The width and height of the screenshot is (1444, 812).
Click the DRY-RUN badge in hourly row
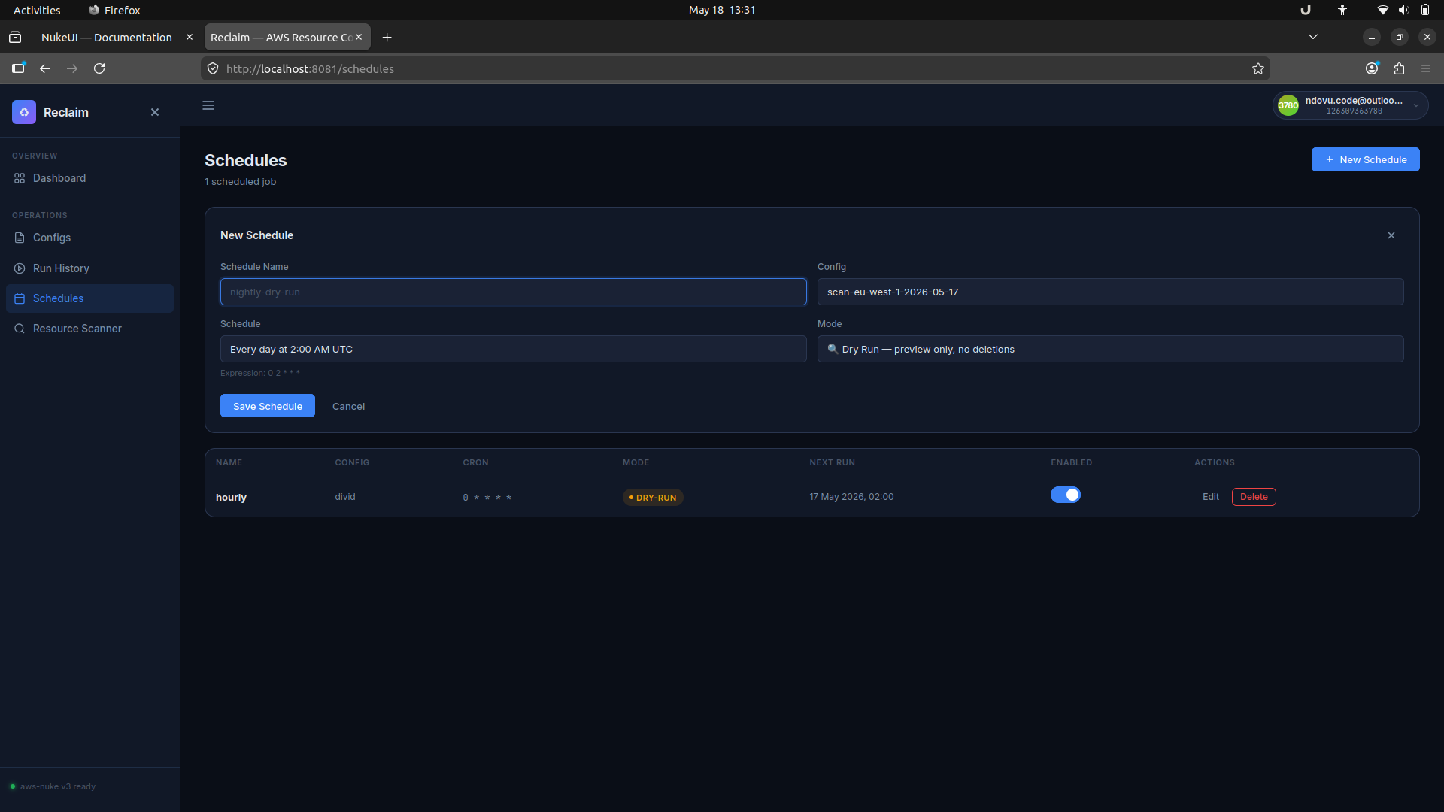653,498
